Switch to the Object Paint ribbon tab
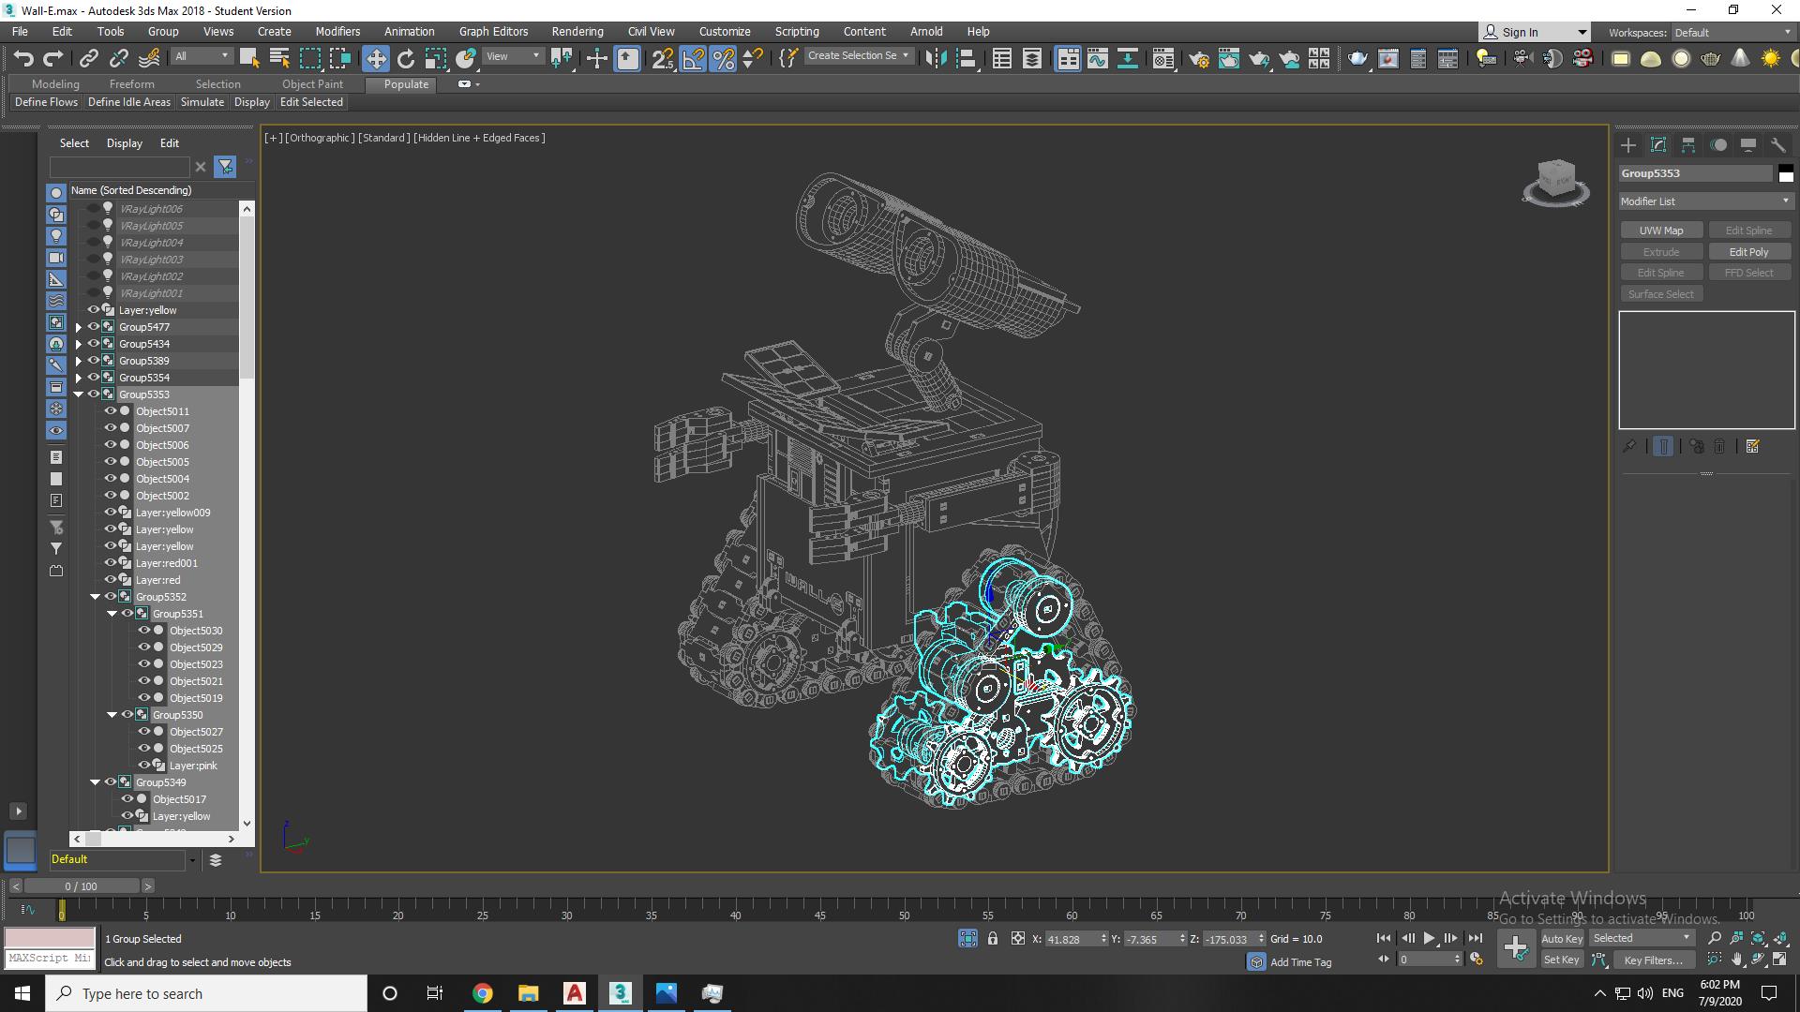The width and height of the screenshot is (1800, 1012). coord(312,83)
